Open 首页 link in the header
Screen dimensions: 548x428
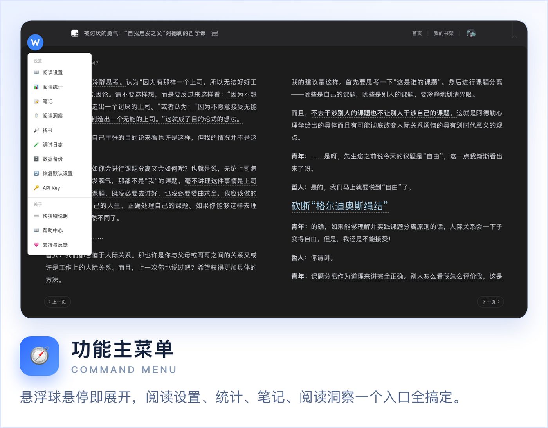pos(417,33)
